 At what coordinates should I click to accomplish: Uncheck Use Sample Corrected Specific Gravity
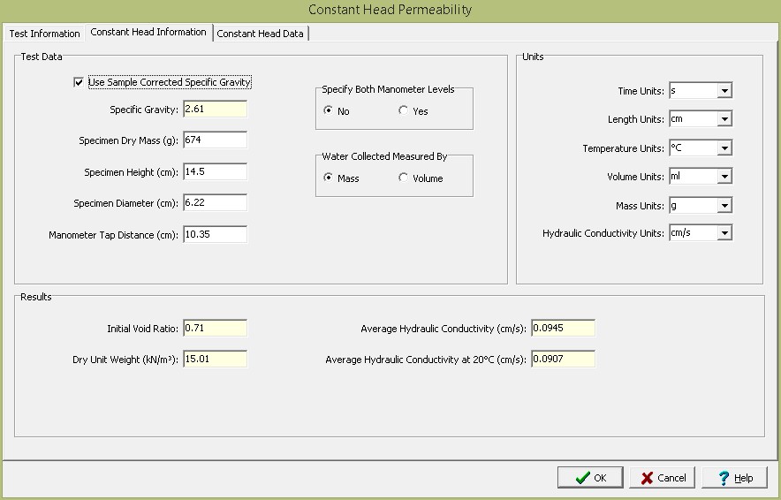click(80, 83)
